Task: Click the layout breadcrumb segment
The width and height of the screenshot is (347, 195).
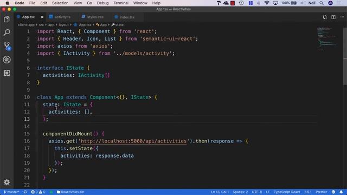Action: (x=64, y=25)
